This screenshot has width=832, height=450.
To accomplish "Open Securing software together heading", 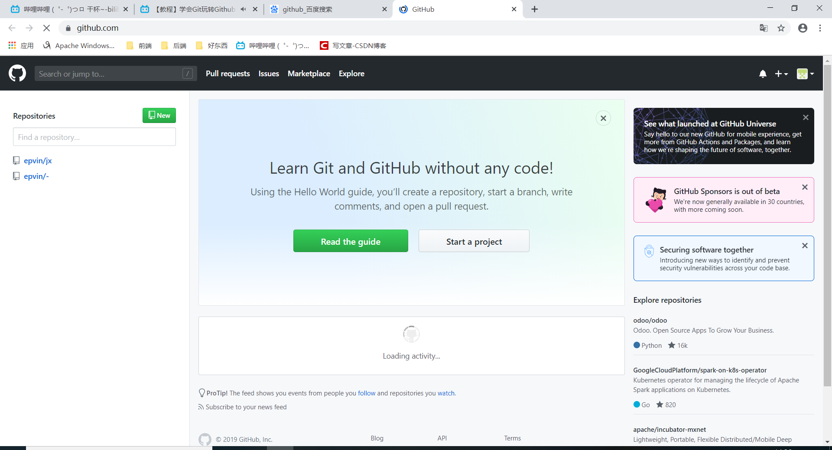I will pyautogui.click(x=706, y=250).
